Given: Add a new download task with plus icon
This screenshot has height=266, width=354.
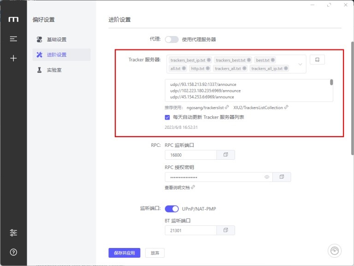Looking at the screenshot, I should (x=13, y=58).
